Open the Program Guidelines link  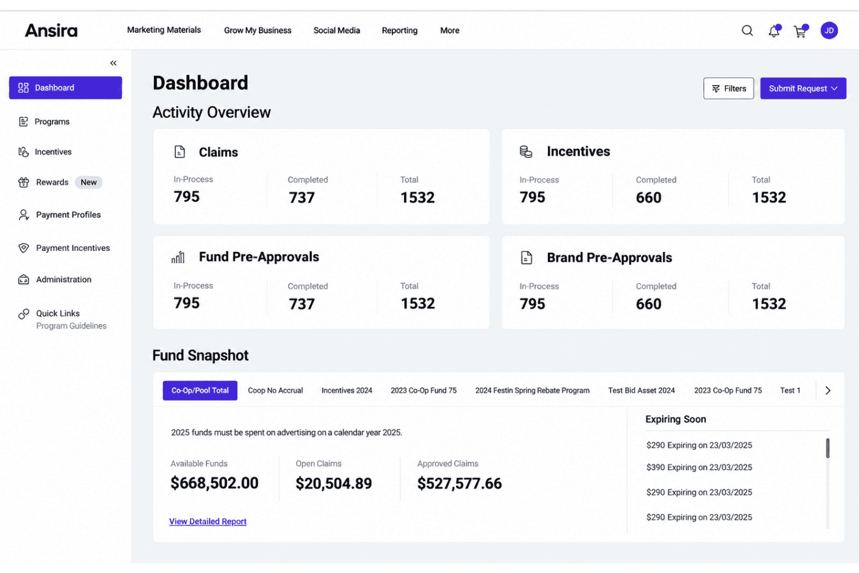tap(71, 326)
